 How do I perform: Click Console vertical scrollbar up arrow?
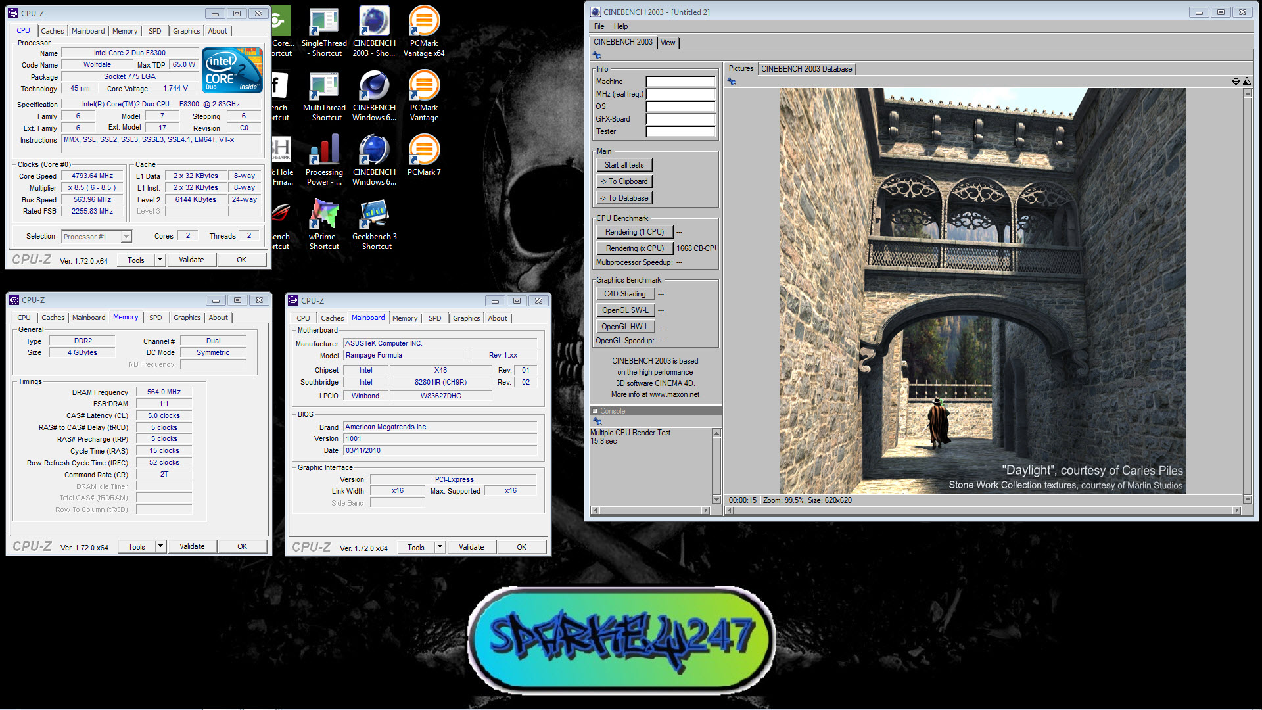[x=716, y=433]
